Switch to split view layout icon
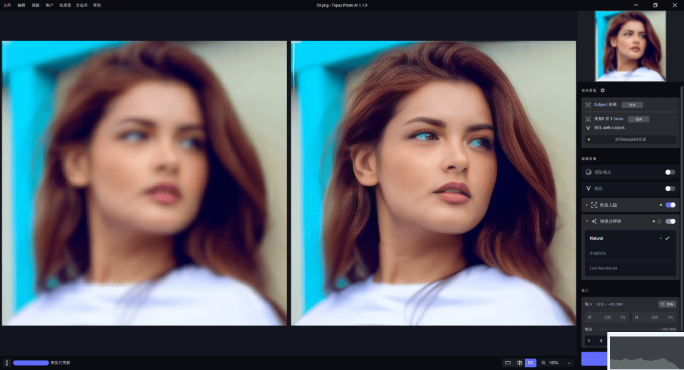This screenshot has width=684, height=370. tap(519, 362)
